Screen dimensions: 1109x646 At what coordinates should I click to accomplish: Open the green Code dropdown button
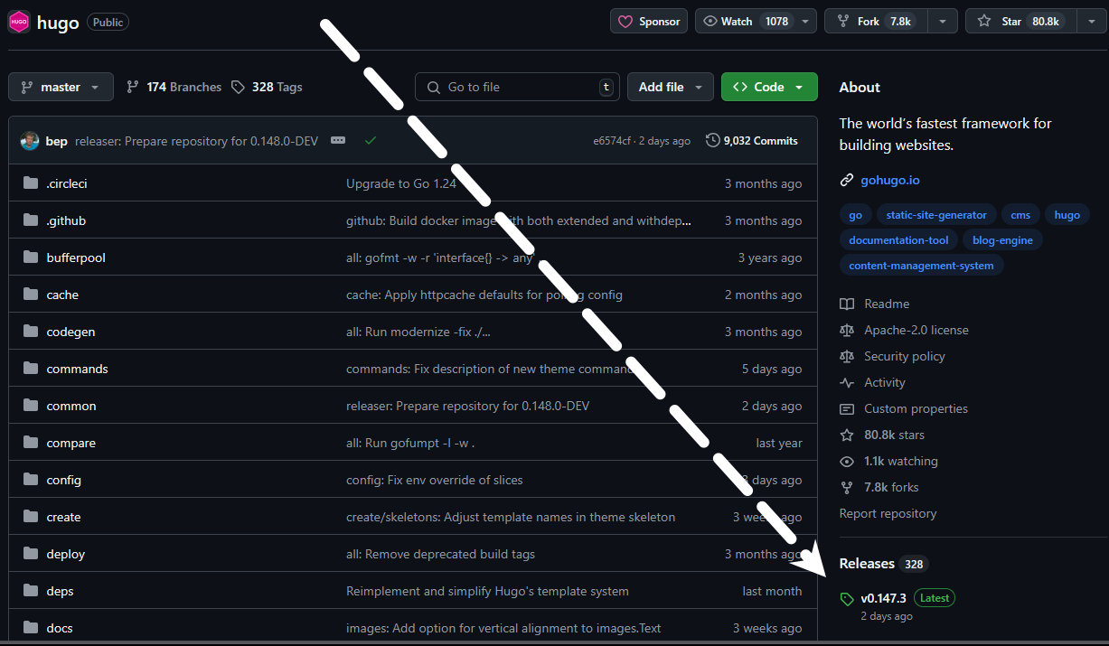tap(769, 87)
